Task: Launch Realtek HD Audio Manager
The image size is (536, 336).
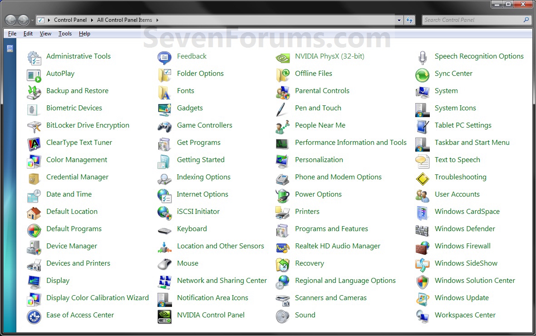Action: click(337, 246)
